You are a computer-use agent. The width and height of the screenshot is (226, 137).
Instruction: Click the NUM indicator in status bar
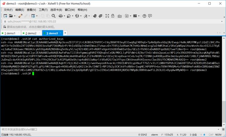point(218,135)
